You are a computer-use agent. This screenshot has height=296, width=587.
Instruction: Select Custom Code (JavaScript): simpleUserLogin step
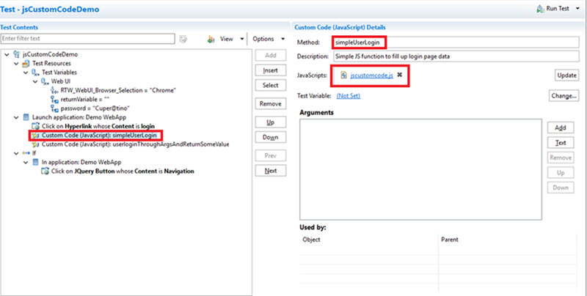pos(99,136)
